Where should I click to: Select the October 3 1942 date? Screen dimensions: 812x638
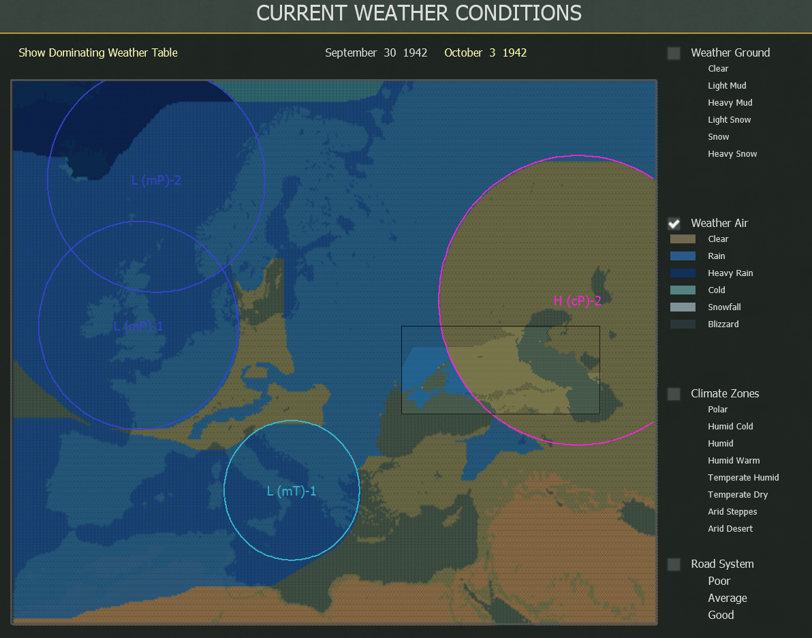(485, 52)
